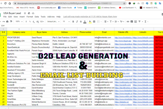This screenshot has height=109, width=163.
Task: Select the Phone number header cell
Action: click(x=86, y=33)
